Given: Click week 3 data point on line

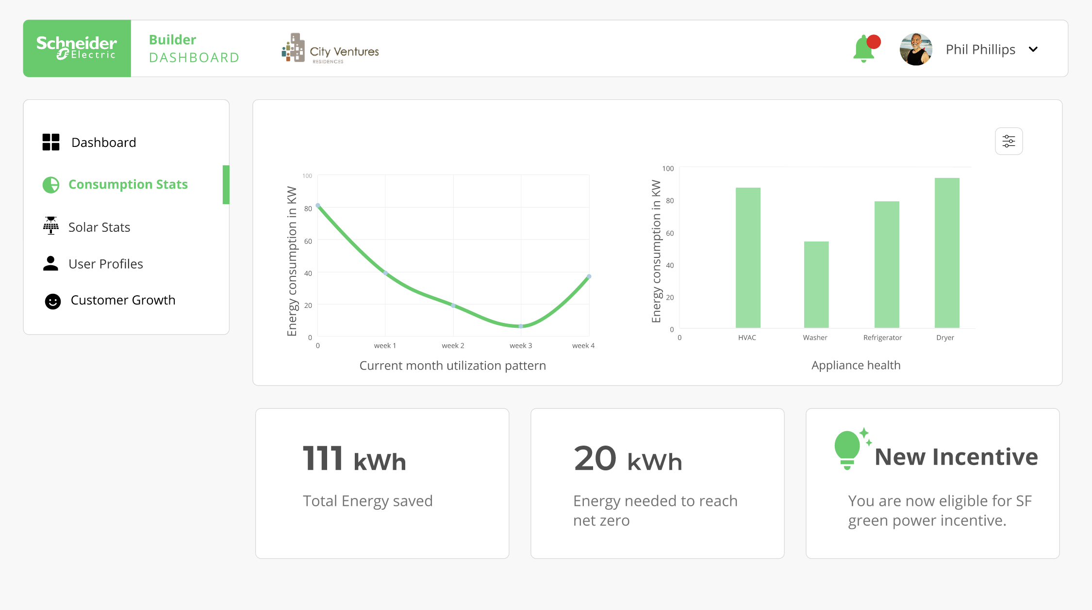Looking at the screenshot, I should tap(521, 326).
